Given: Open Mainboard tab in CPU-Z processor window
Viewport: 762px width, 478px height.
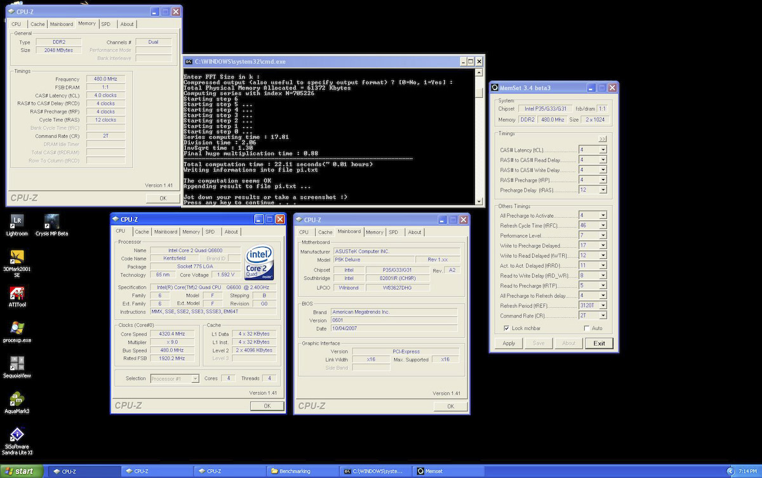Looking at the screenshot, I should pos(166,232).
